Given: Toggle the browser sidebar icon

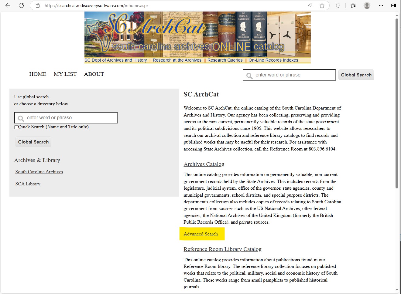Looking at the screenshot, I should [393, 5].
